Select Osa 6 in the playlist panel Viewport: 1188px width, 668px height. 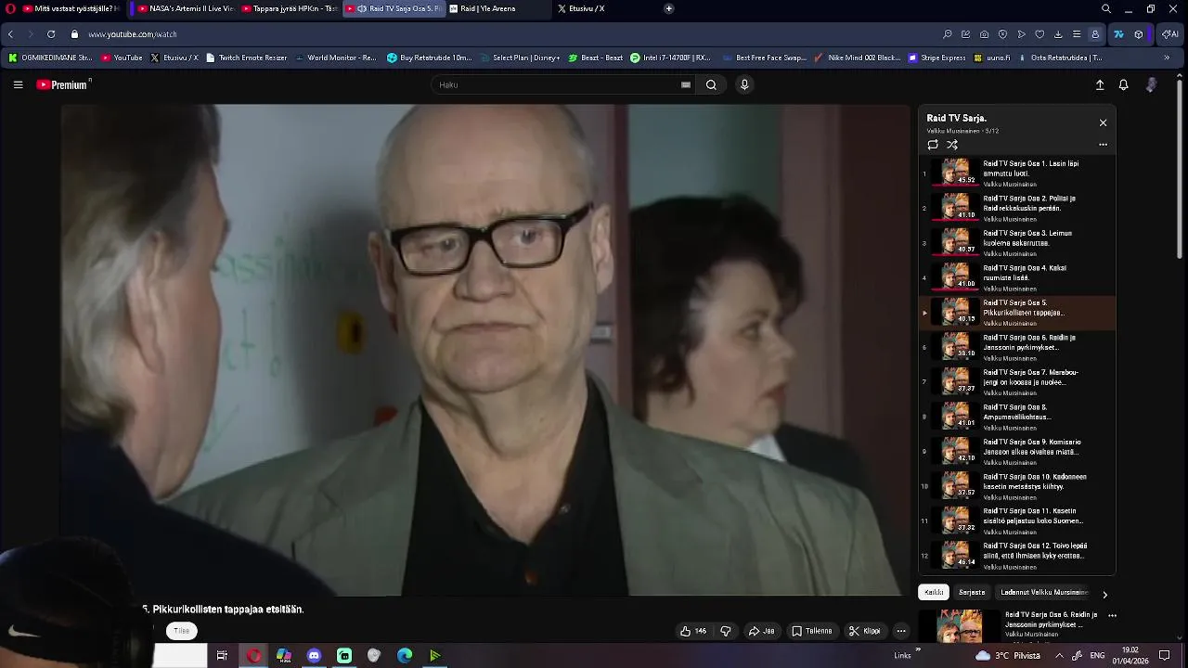[x=1017, y=347]
